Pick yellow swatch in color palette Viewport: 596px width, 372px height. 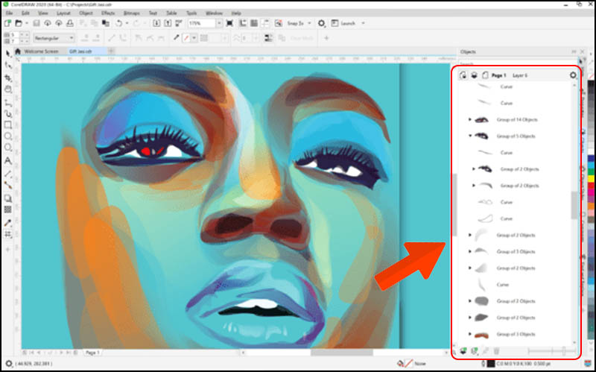[591, 178]
